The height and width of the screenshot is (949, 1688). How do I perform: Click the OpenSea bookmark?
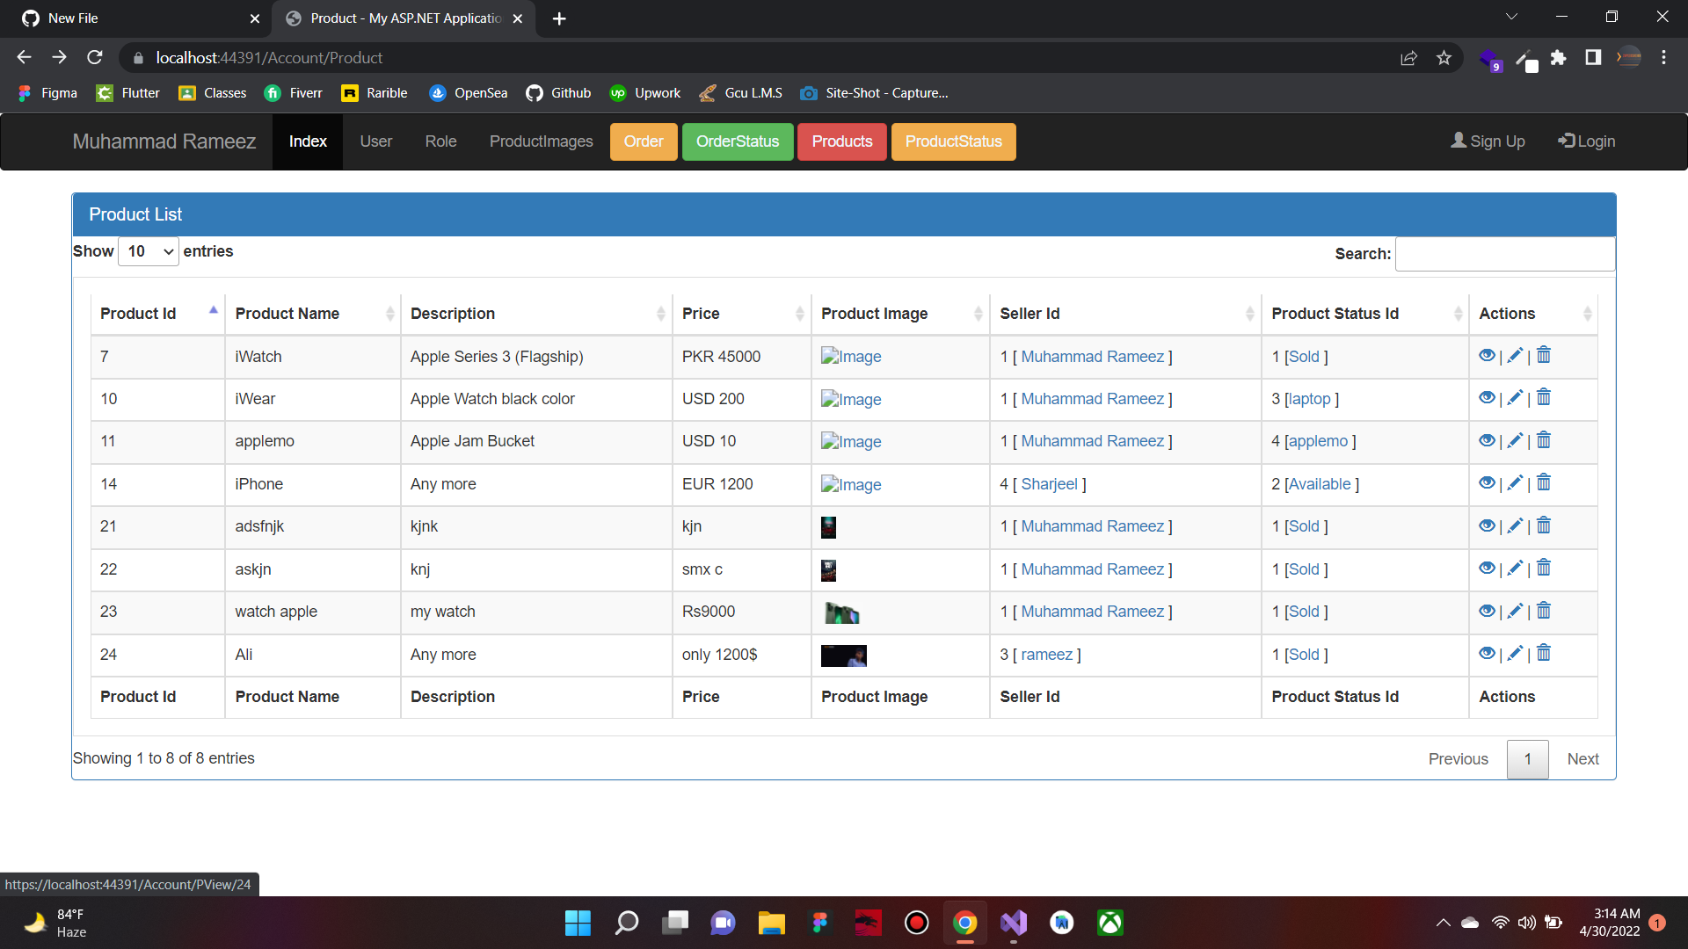click(468, 92)
